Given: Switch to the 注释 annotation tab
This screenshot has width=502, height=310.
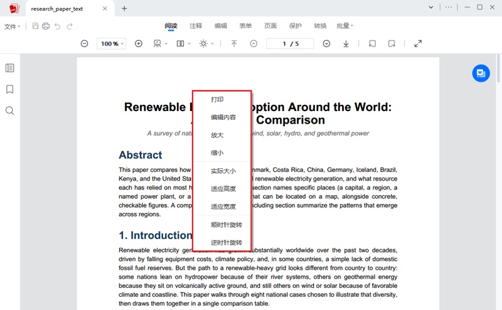Looking at the screenshot, I should pos(196,26).
